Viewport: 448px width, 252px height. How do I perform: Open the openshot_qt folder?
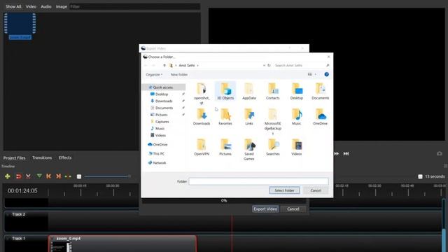pyautogui.click(x=202, y=93)
